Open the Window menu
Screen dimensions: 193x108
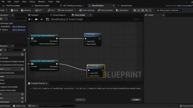coord(42,1)
